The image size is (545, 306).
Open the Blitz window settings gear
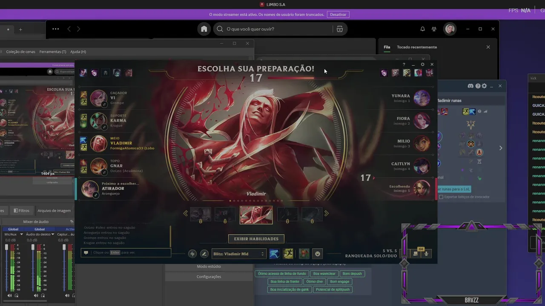[484, 86]
